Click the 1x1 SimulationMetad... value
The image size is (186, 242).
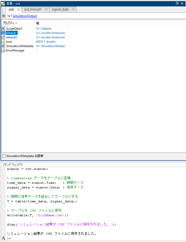tap(51, 46)
